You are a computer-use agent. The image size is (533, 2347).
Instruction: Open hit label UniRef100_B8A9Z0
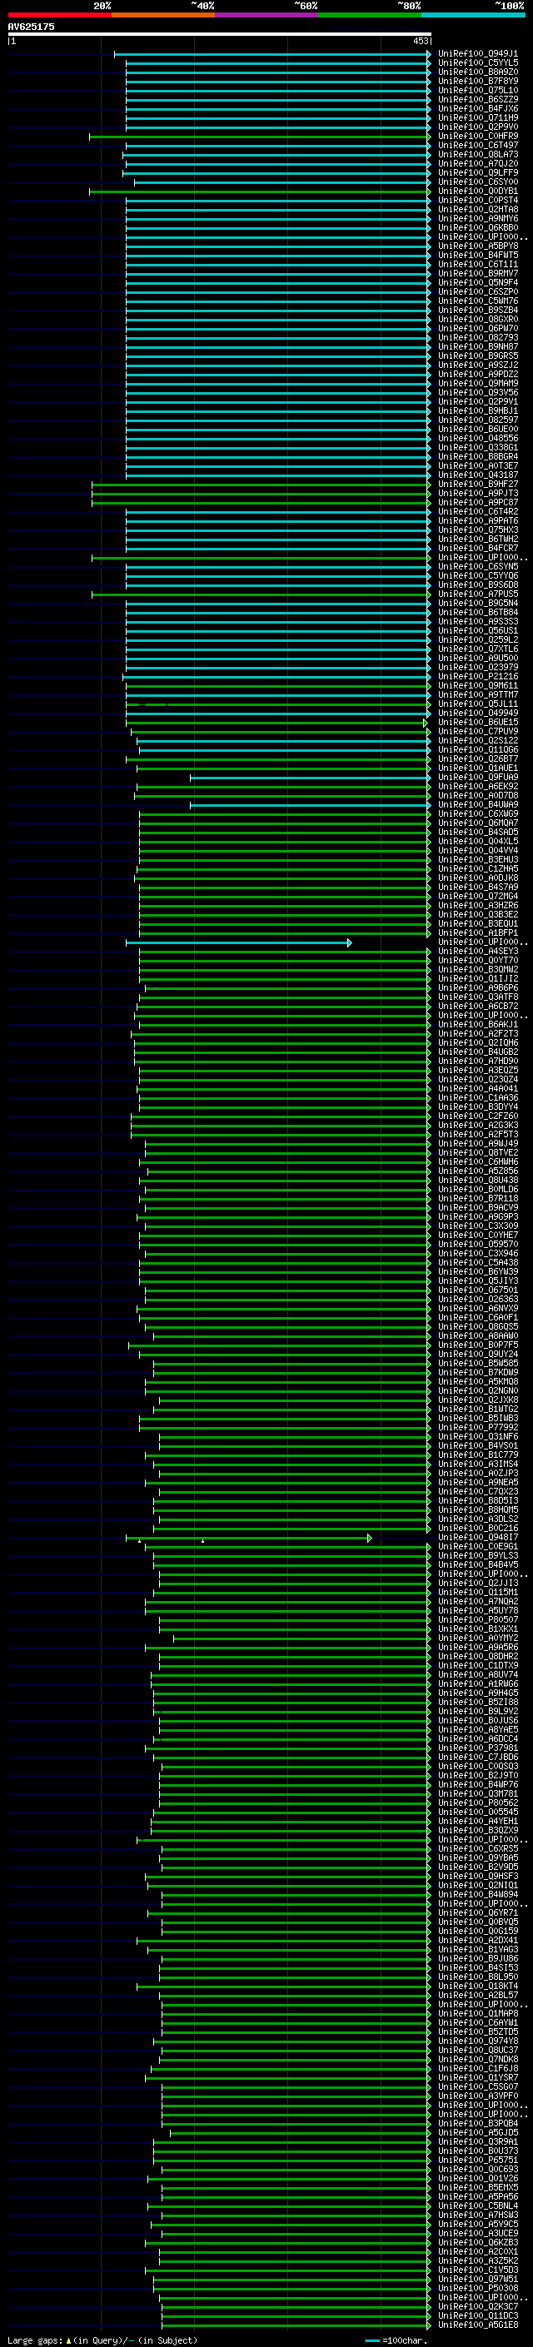(478, 72)
